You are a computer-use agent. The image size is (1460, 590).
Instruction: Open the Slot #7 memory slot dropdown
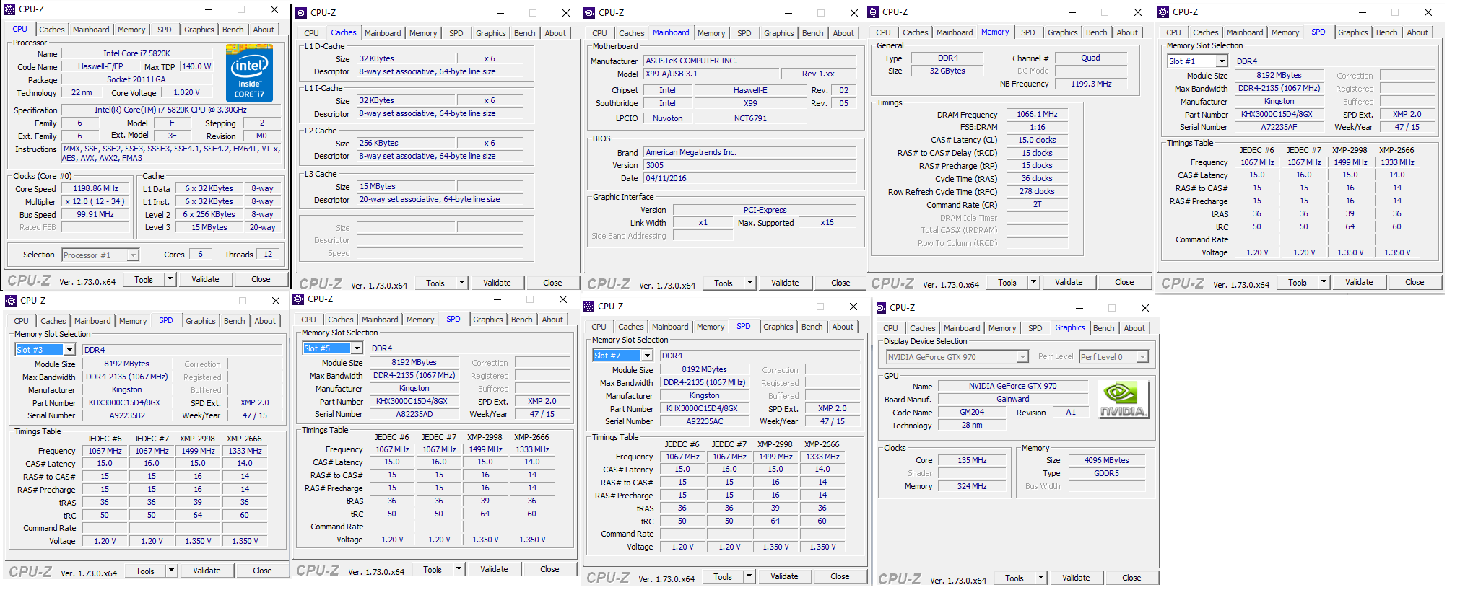tap(647, 356)
